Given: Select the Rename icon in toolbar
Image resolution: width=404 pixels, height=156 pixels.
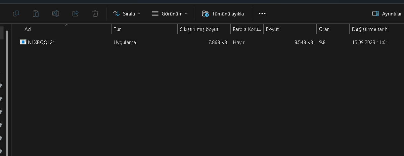Looking at the screenshot, I should coord(56,13).
